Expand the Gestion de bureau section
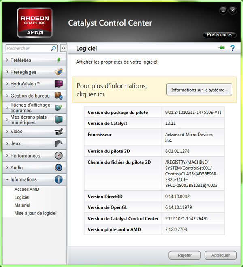This screenshot has height=267, width=243. [7, 96]
